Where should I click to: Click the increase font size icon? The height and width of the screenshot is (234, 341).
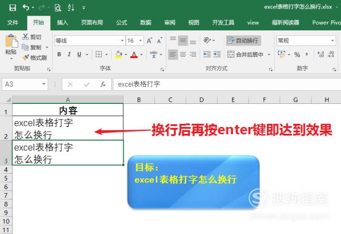click(150, 40)
